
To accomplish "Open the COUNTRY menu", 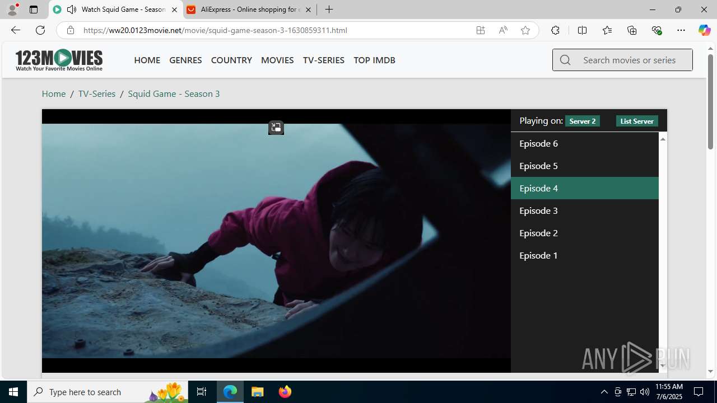I will pos(231,60).
